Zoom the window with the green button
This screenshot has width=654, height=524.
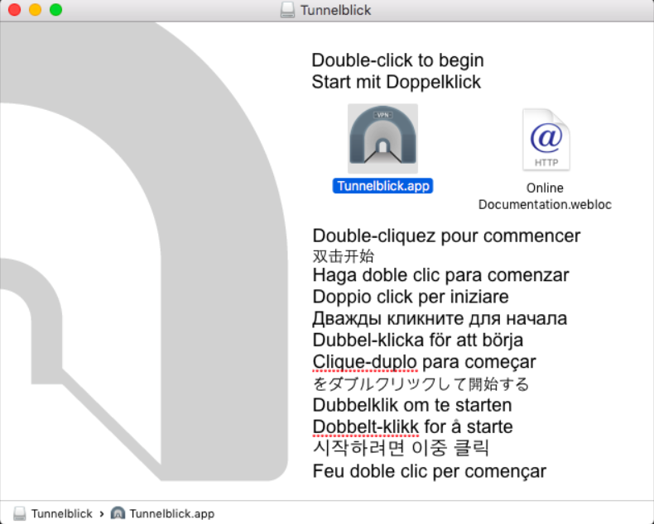click(x=55, y=11)
